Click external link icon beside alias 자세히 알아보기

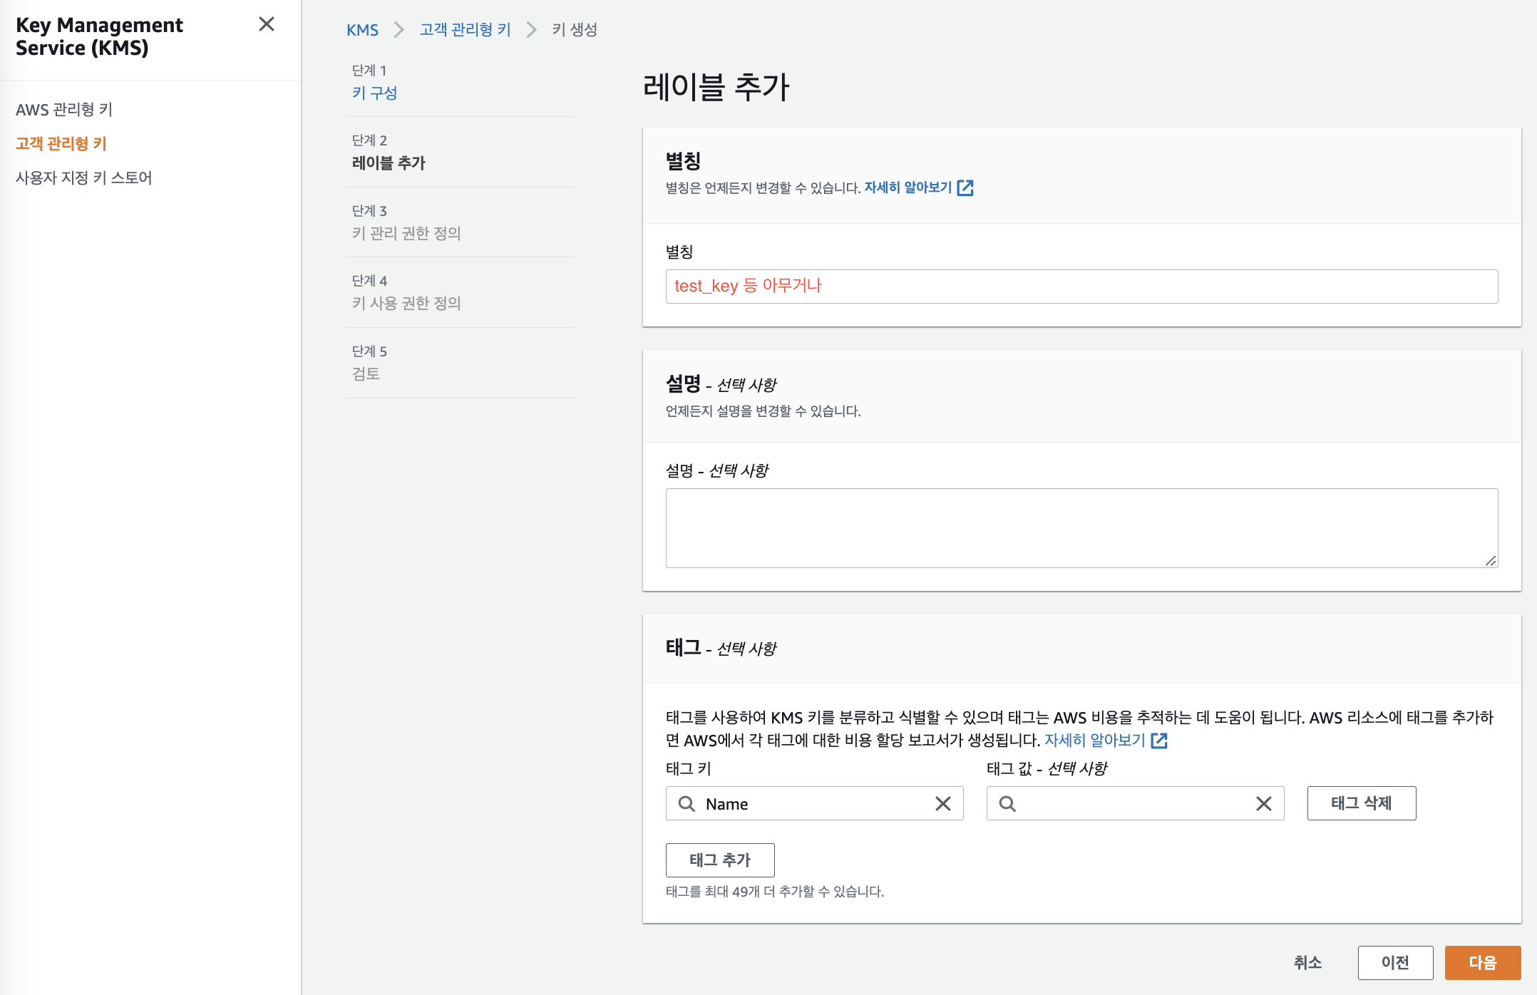click(965, 187)
